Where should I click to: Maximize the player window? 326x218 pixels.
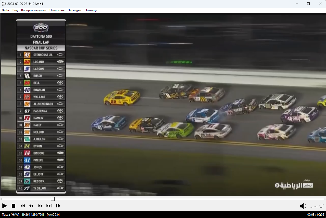tap(308, 4)
